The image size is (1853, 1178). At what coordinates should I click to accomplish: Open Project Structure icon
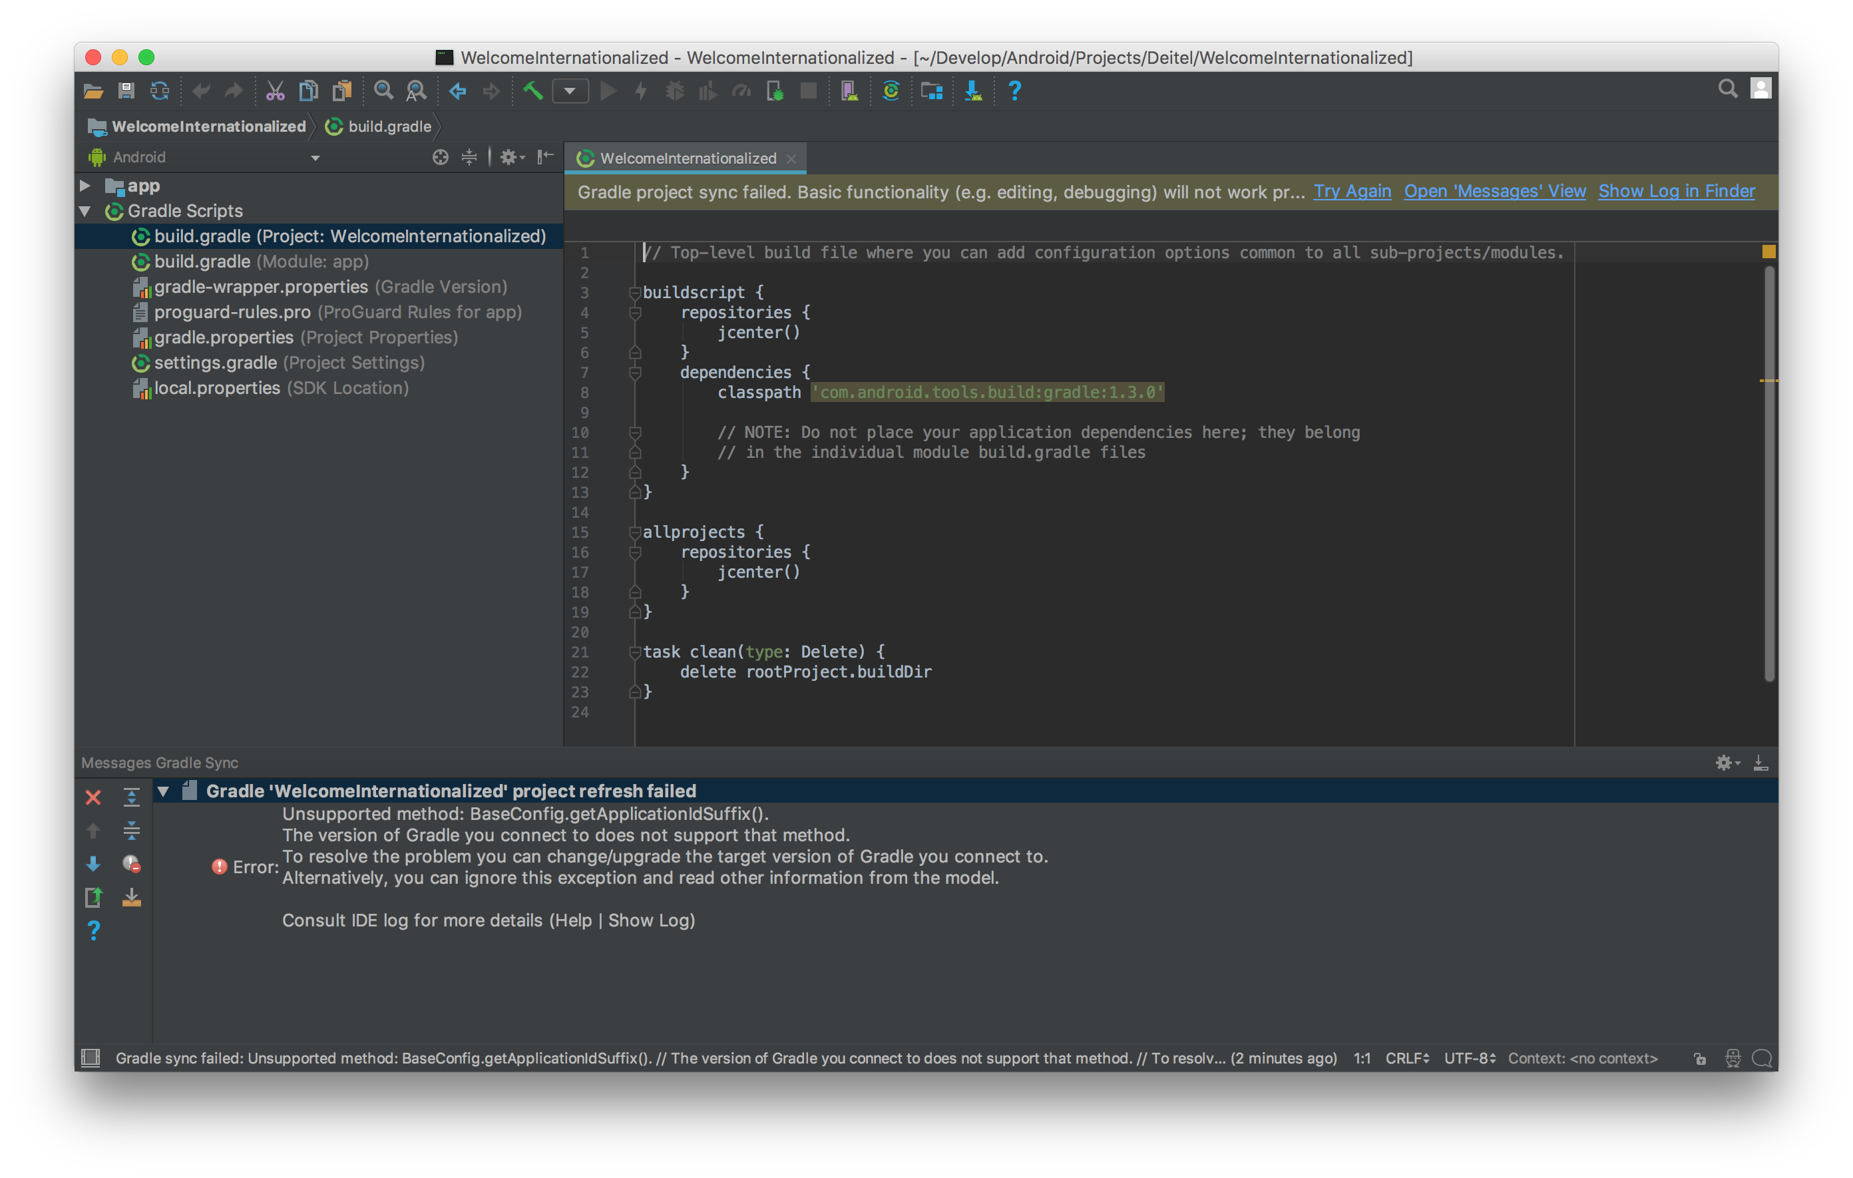(x=932, y=92)
